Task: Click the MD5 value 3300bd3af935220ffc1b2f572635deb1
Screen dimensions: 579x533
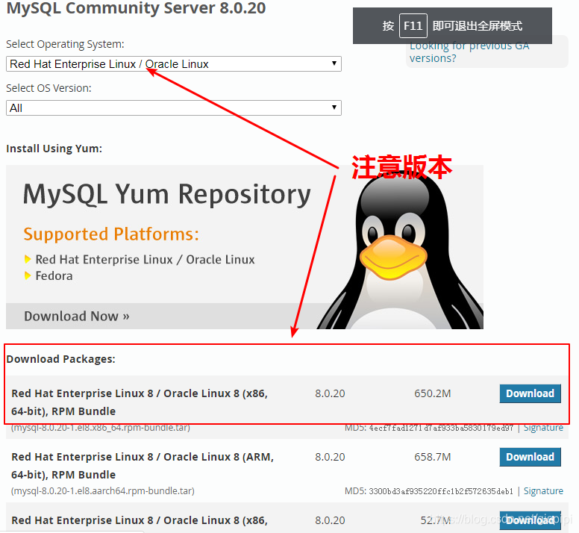Action: pos(441,491)
